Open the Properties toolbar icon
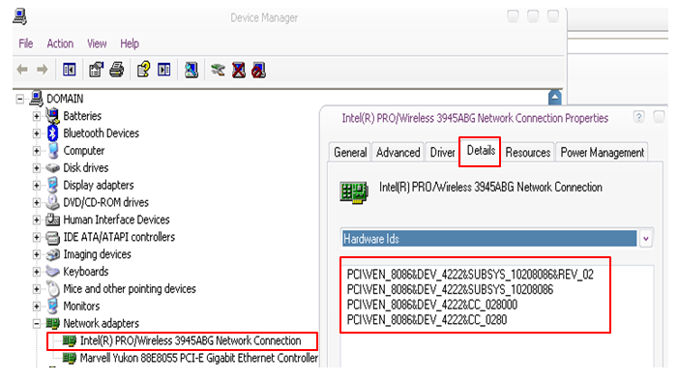678x381 pixels. [x=96, y=70]
